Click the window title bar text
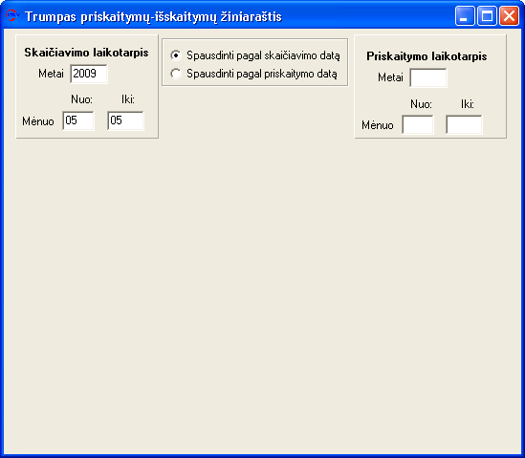Viewport: 525px width, 458px height. click(153, 16)
